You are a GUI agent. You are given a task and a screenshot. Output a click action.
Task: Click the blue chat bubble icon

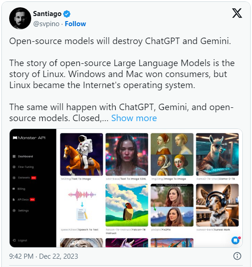pyautogui.click(x=235, y=240)
